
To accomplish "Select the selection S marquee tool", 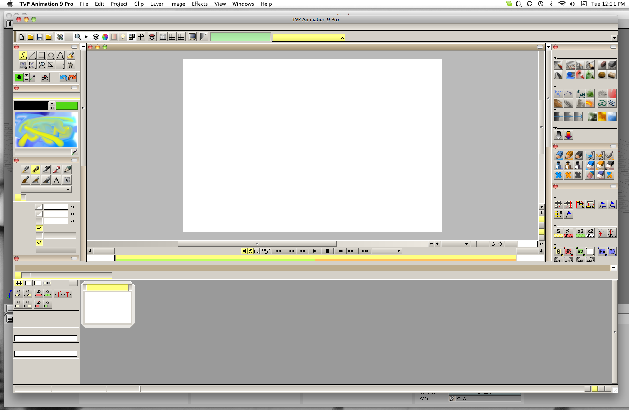I will [32, 65].
